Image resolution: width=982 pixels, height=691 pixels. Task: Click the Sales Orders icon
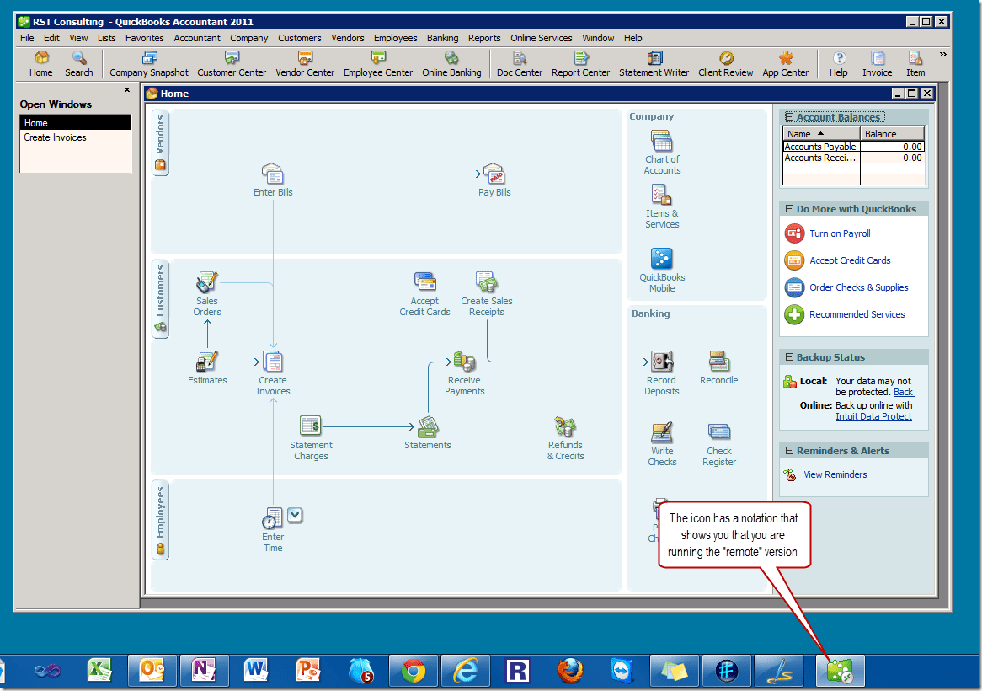[x=206, y=282]
